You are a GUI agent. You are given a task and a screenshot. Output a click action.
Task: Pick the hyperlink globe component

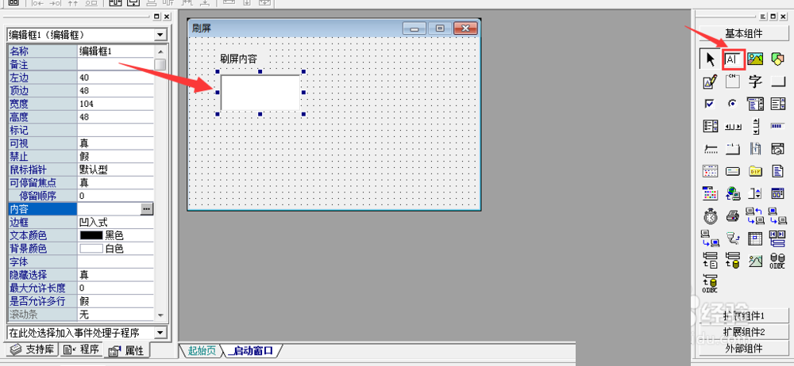pos(733,193)
